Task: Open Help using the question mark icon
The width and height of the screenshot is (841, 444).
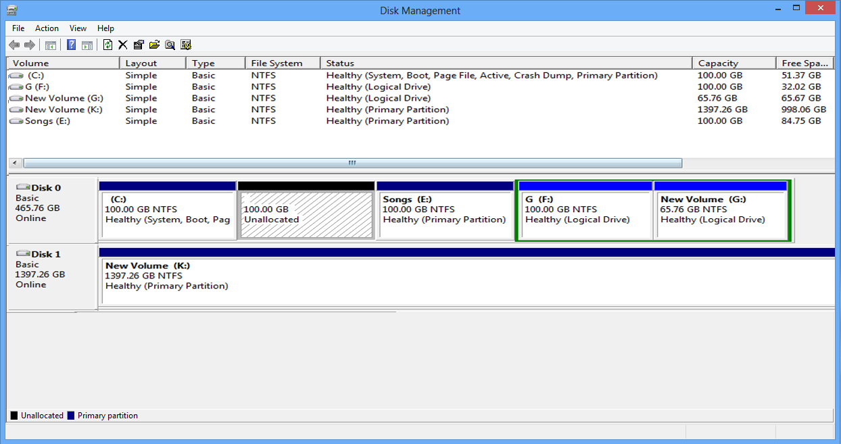Action: click(x=72, y=45)
